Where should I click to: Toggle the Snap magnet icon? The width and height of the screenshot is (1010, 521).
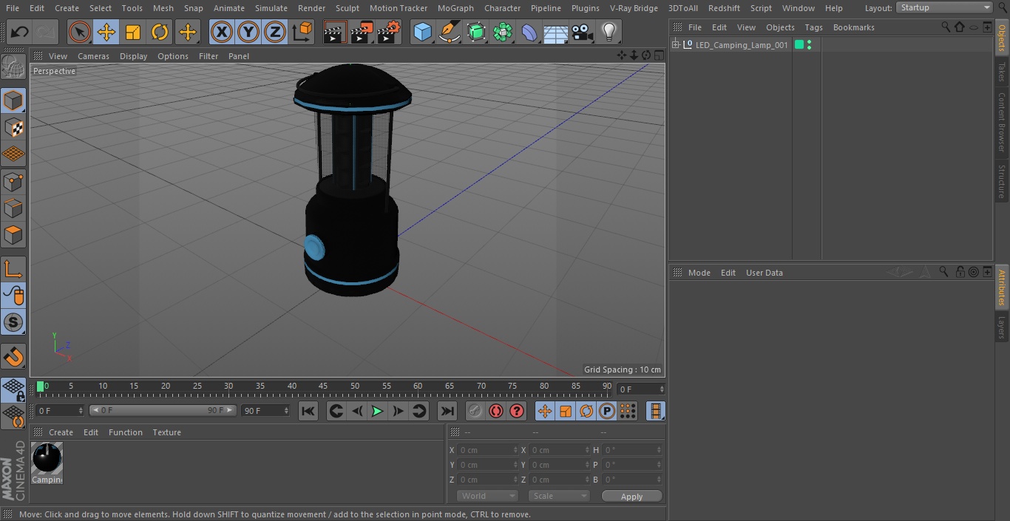coord(13,356)
